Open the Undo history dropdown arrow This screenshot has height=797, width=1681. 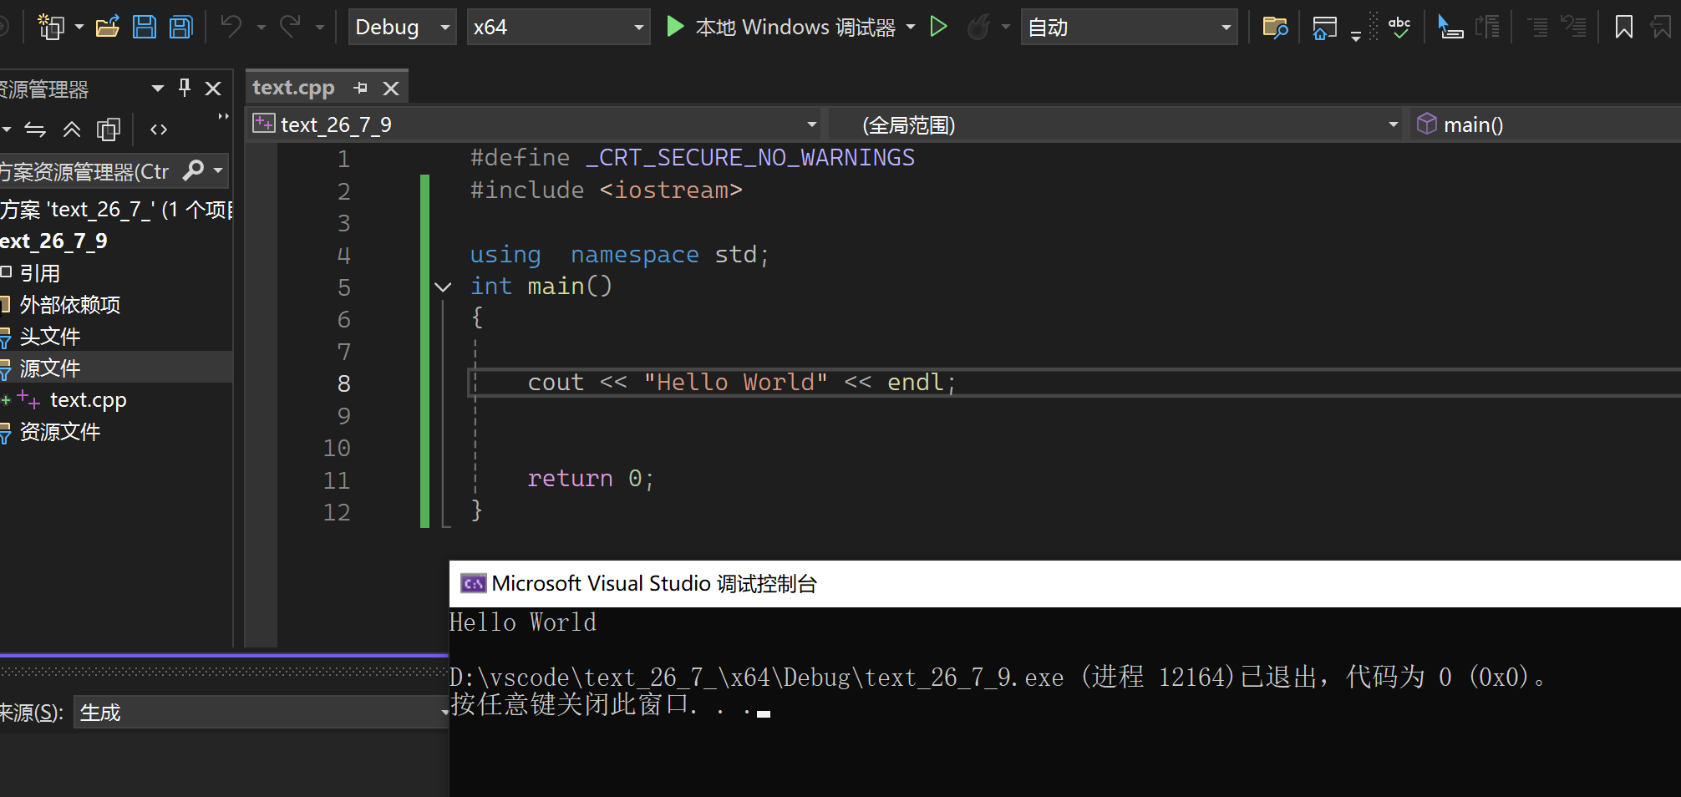(262, 28)
